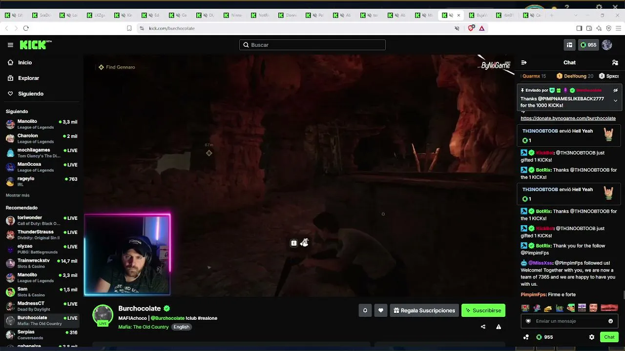
Task: Toggle the browser sidebar panel
Action: pos(579,28)
